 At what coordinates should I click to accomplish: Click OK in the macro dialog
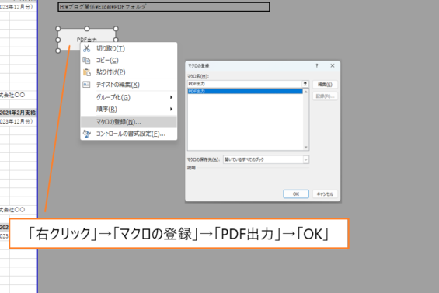coord(296,194)
